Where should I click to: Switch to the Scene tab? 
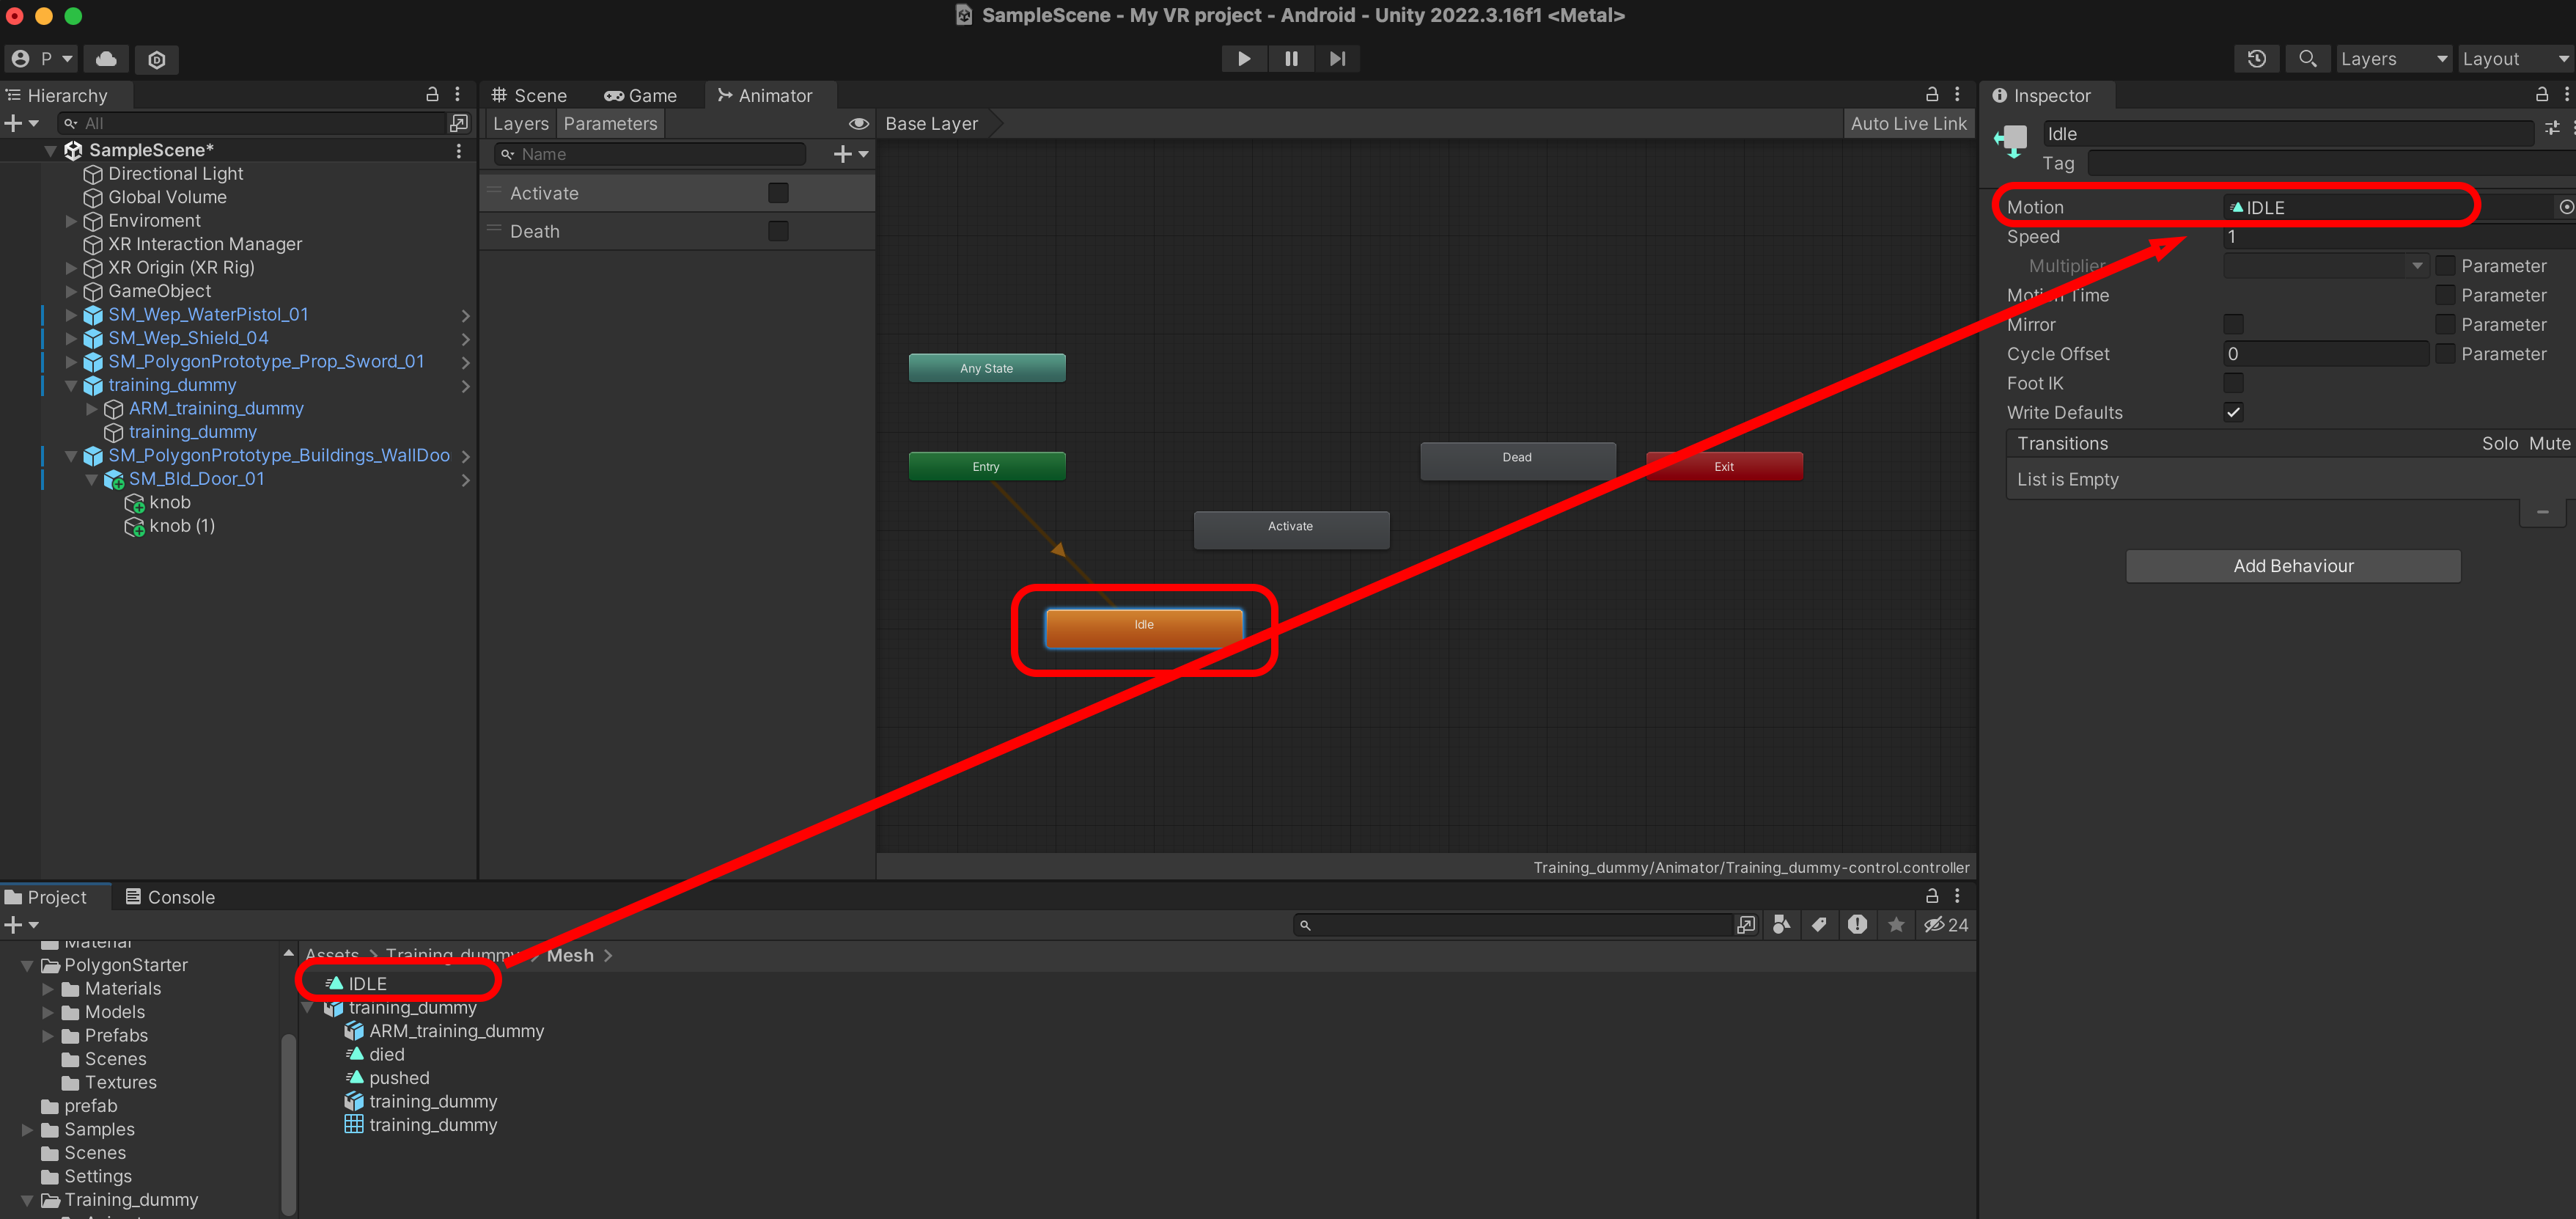(529, 96)
